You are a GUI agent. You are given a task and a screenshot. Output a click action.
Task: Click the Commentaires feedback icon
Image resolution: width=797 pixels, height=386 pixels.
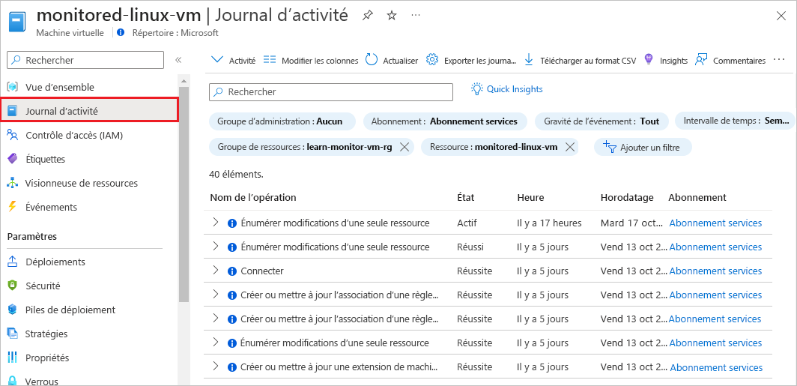[701, 60]
